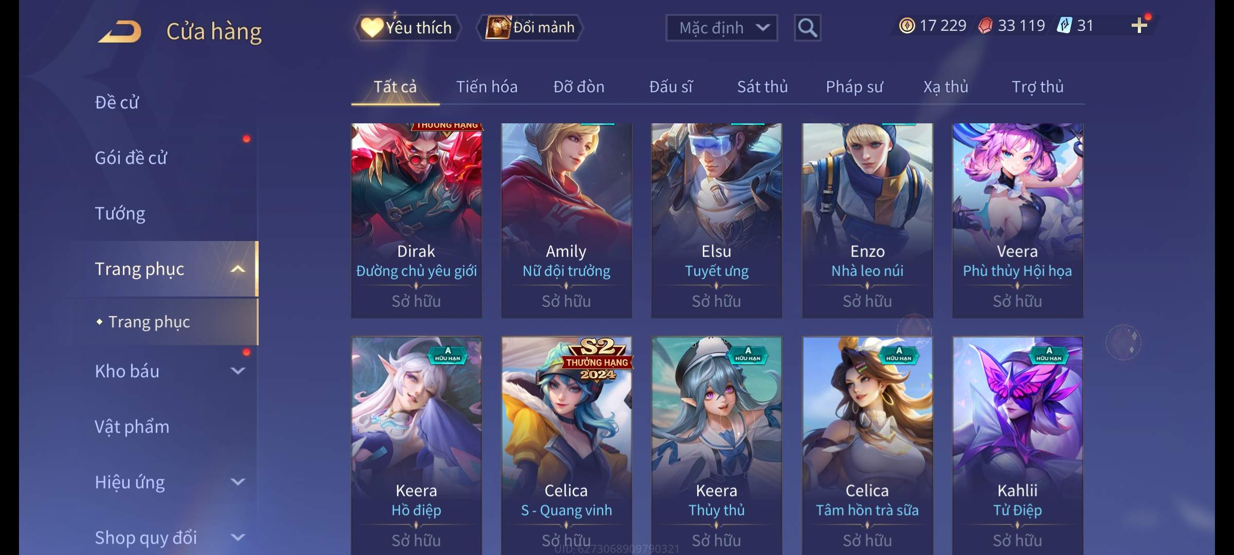
Task: Expand the Shop quy đổi section
Action: click(x=238, y=537)
